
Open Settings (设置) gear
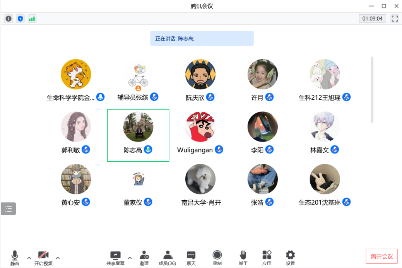tap(290, 258)
